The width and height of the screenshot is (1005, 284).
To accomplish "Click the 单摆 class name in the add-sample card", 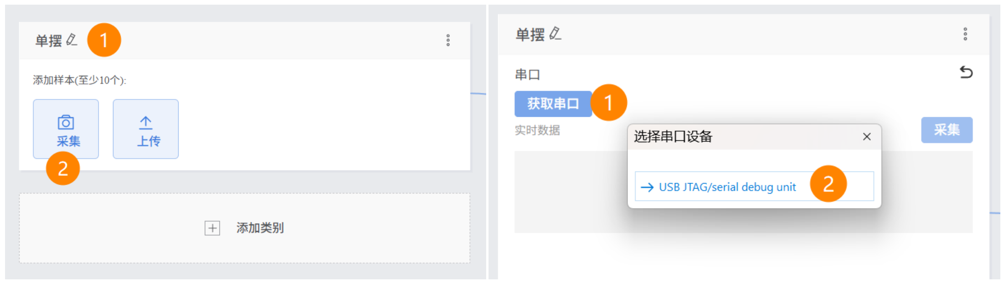I will click(49, 41).
